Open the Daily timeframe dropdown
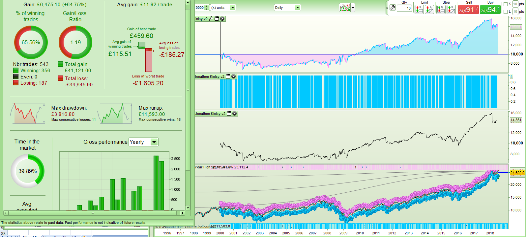 (x=287, y=8)
